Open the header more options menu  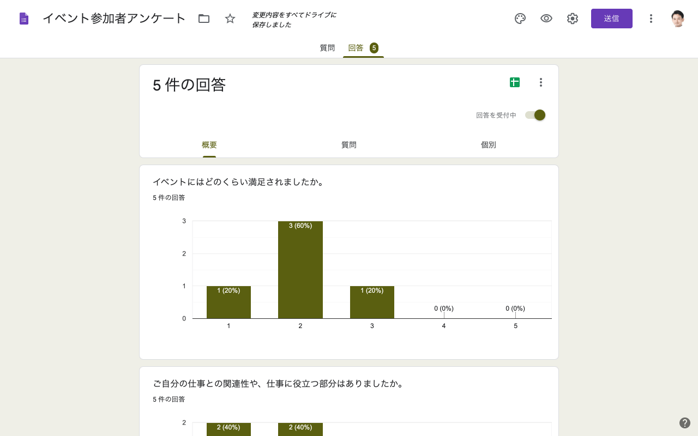[651, 19]
